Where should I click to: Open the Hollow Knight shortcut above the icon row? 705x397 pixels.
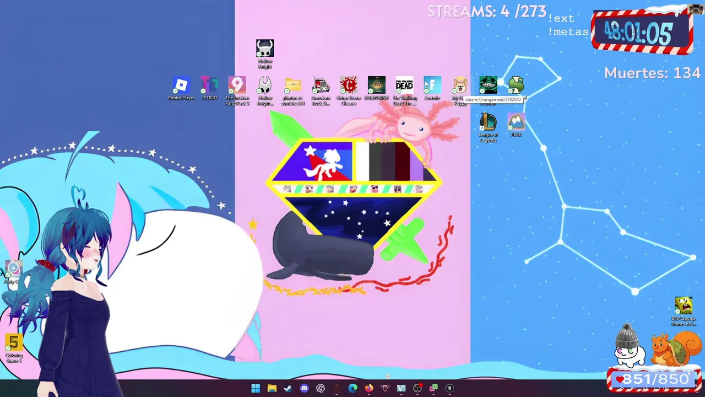(x=265, y=54)
